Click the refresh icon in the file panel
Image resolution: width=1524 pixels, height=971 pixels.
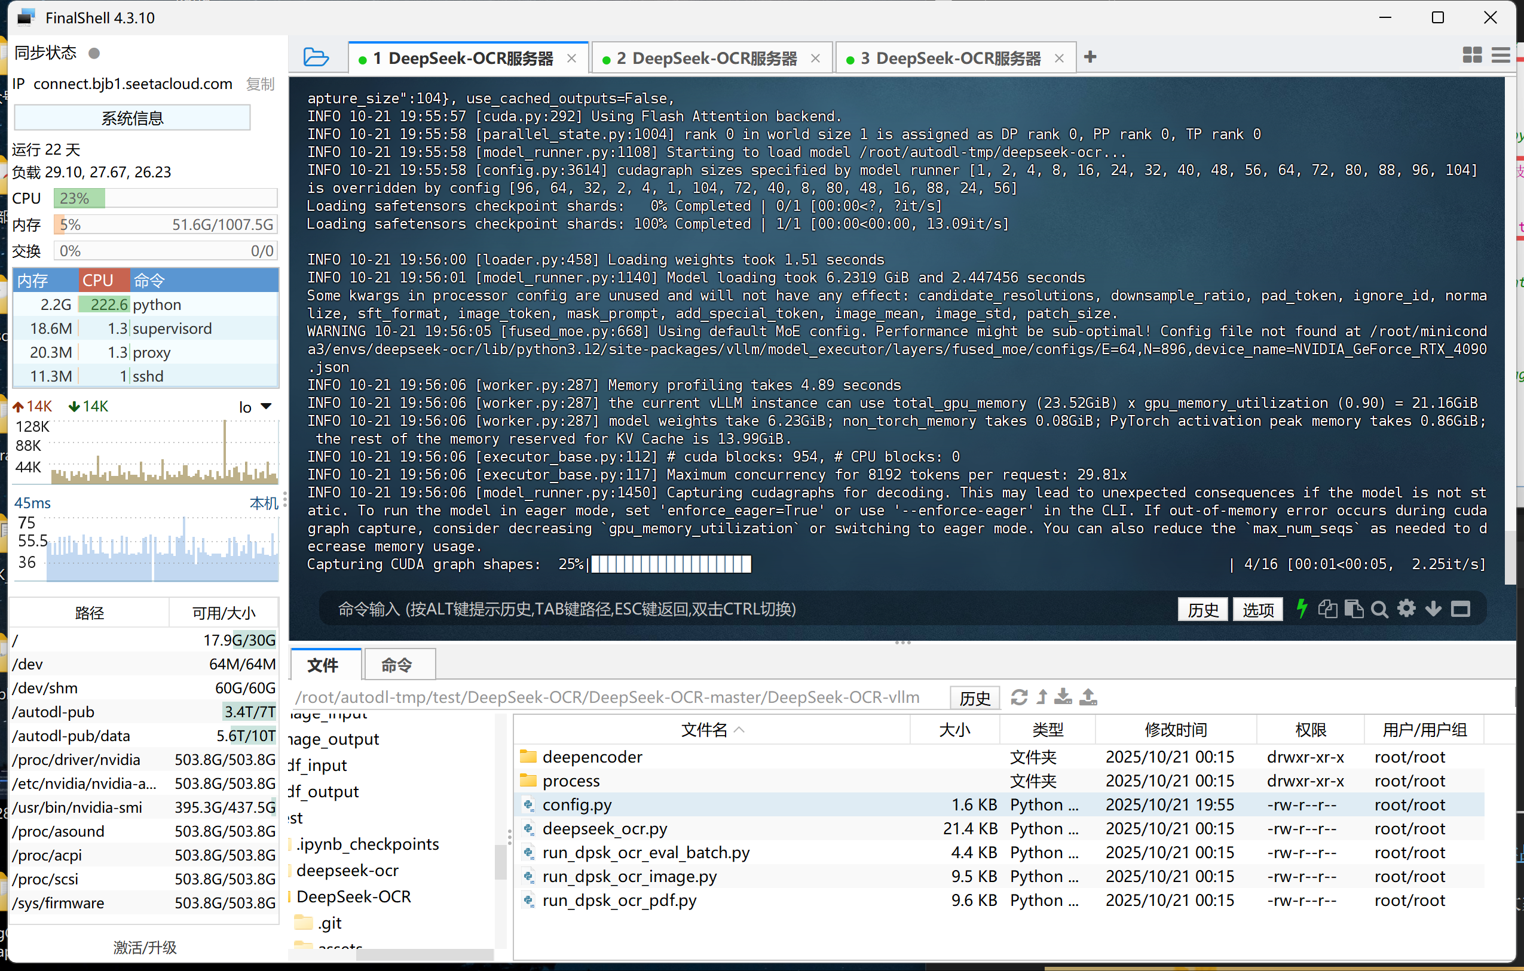click(1019, 697)
